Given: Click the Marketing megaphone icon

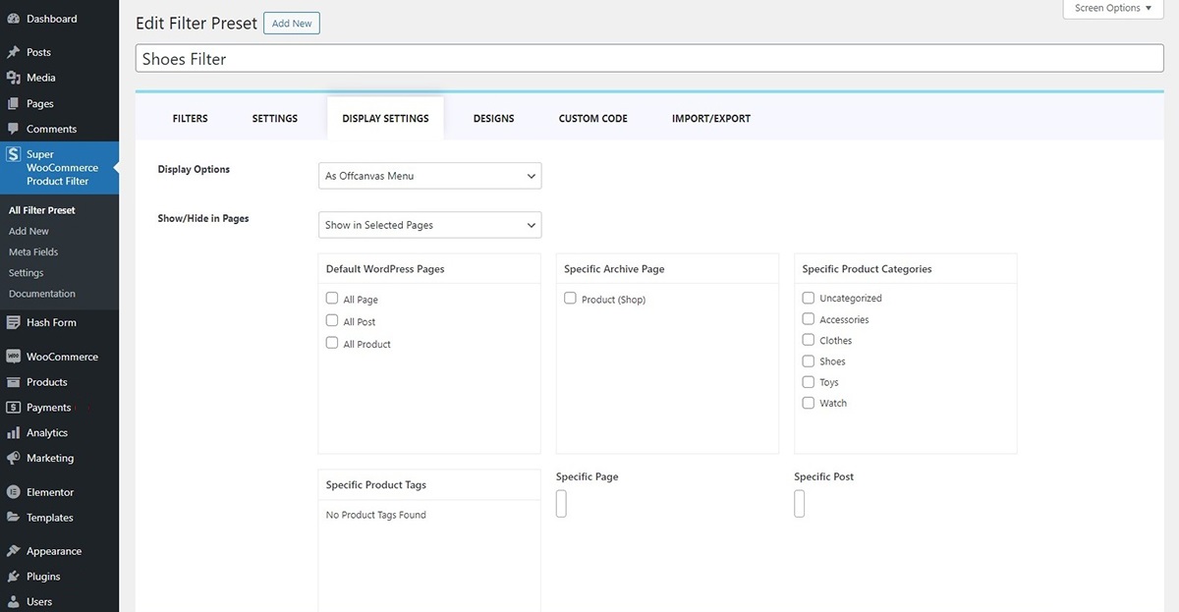Looking at the screenshot, I should [x=13, y=458].
